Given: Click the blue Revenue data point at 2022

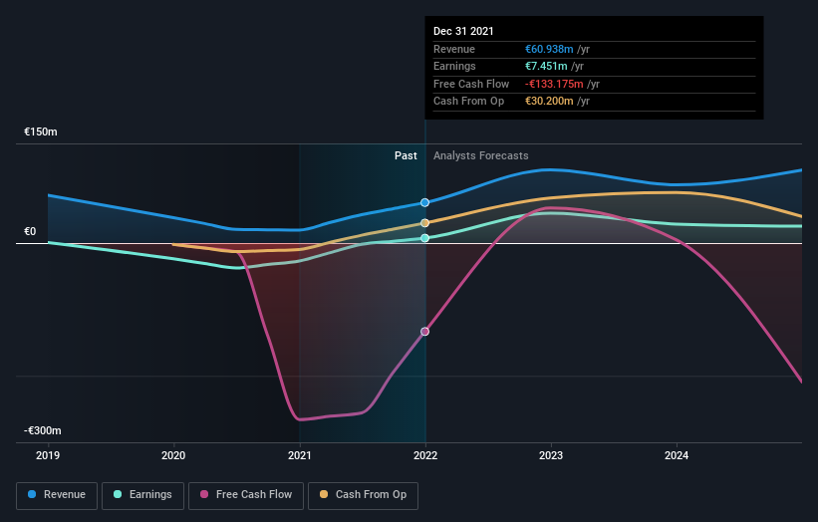Looking at the screenshot, I should (x=425, y=202).
